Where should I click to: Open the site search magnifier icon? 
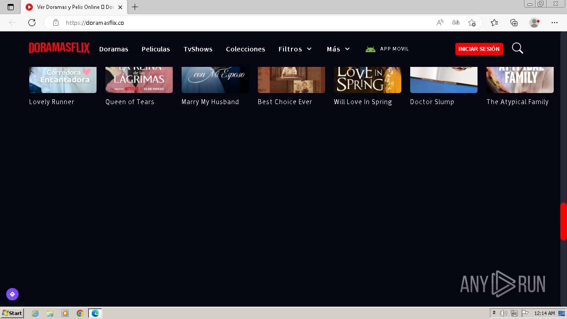(x=517, y=48)
